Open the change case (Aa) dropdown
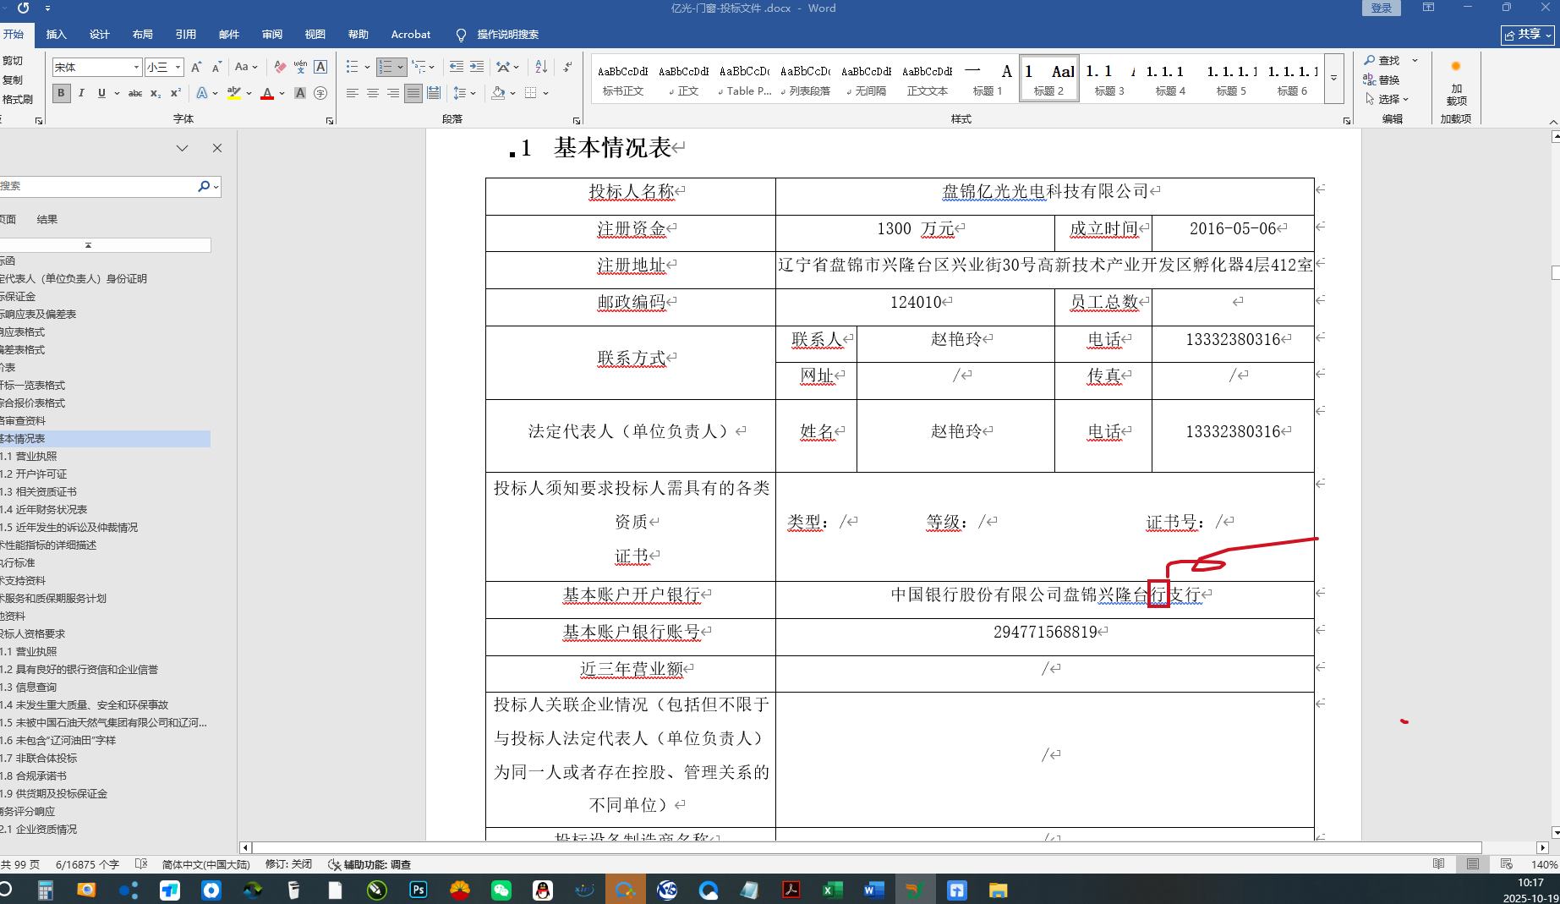 click(x=245, y=67)
